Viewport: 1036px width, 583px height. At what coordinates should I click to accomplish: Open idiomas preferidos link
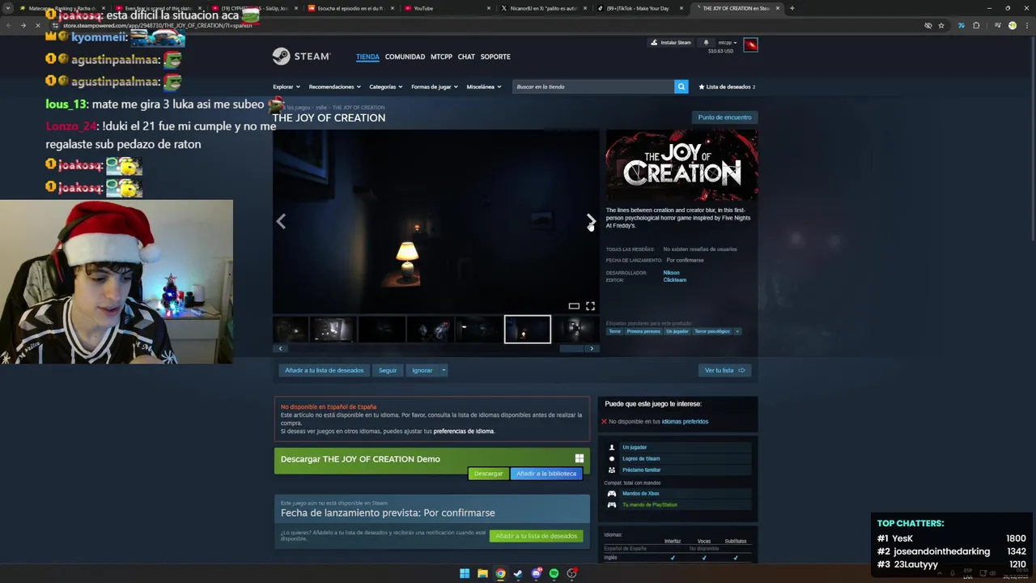[x=685, y=422]
